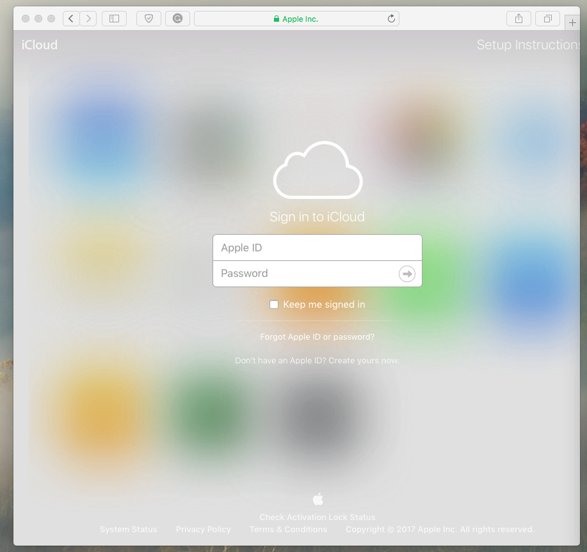
Task: Open a new tab with plus button
Action: 572,23
